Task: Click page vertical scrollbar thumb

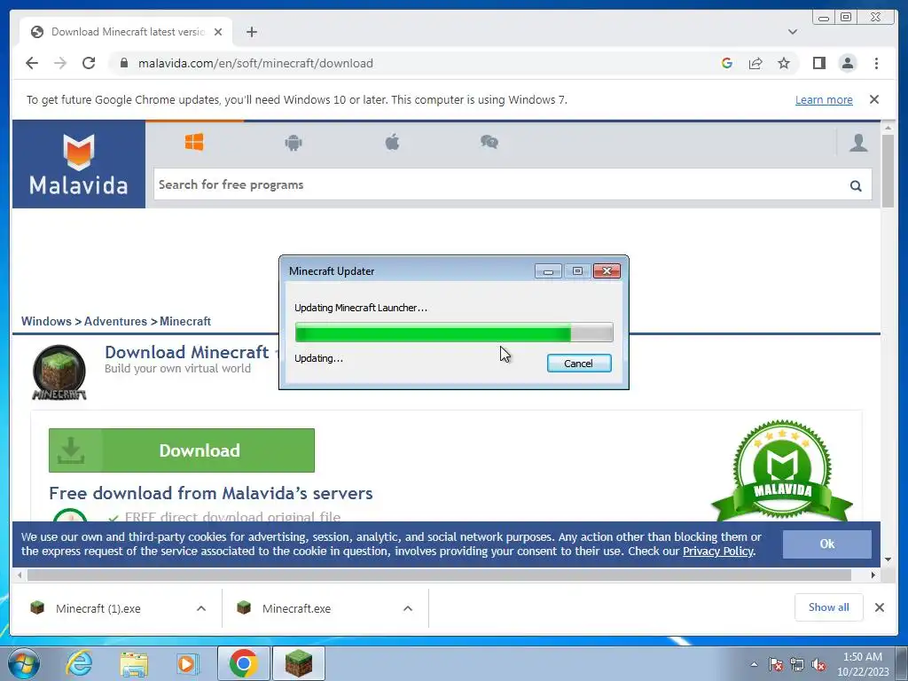Action: coord(888,170)
